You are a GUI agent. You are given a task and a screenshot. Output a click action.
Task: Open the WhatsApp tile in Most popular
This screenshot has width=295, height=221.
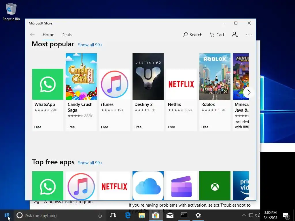[48, 100]
